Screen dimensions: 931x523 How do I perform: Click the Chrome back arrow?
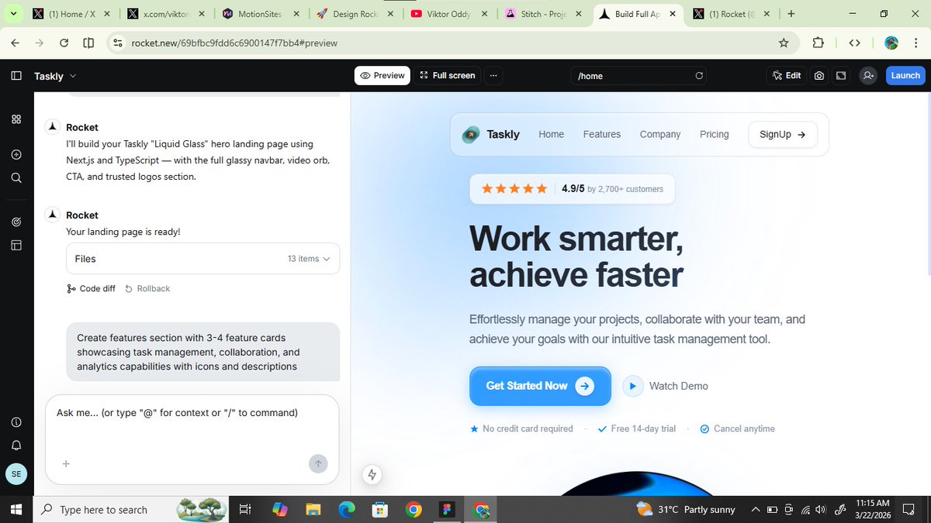(x=16, y=43)
